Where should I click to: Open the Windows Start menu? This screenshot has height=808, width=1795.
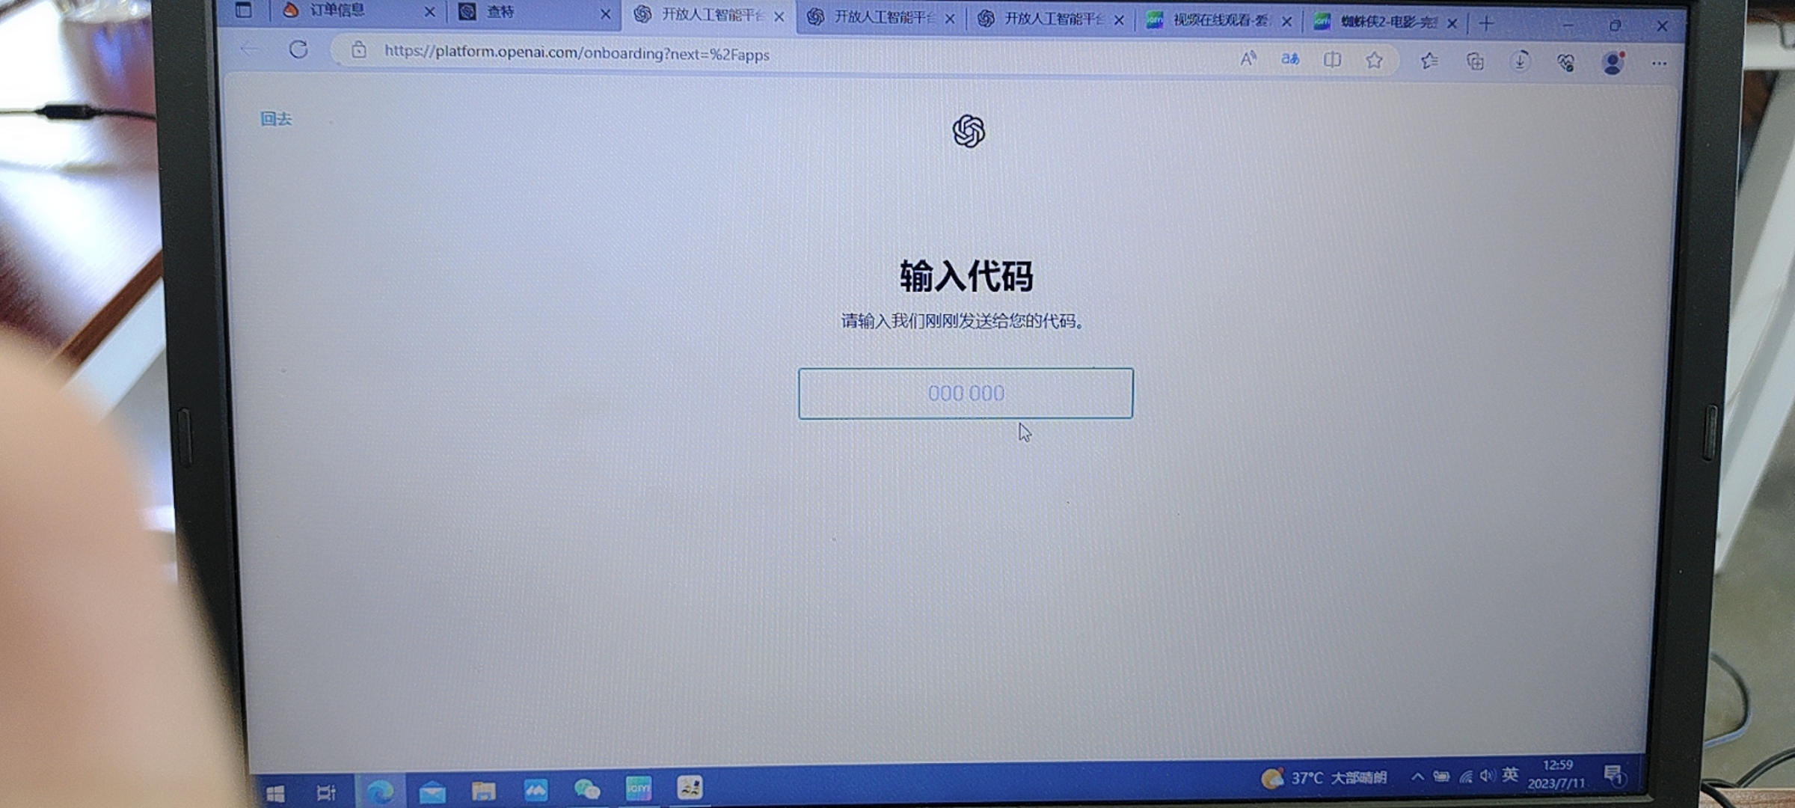click(275, 793)
